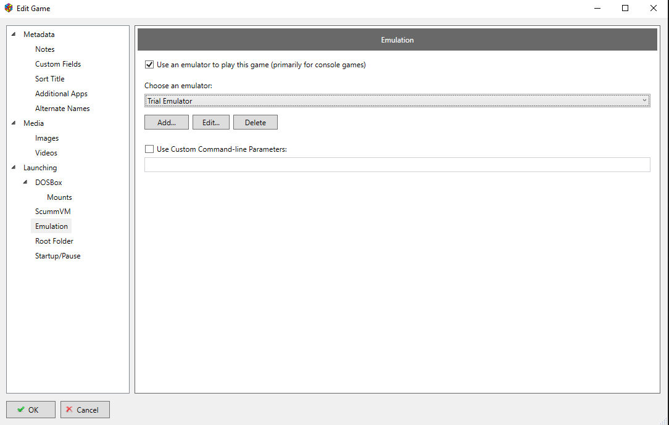Go to Images under Media

click(47, 138)
